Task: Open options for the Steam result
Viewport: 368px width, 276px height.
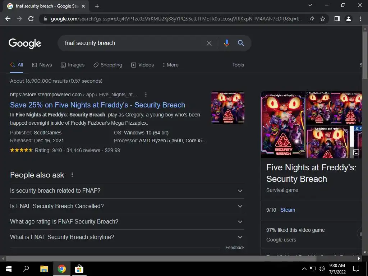Action: [x=146, y=95]
